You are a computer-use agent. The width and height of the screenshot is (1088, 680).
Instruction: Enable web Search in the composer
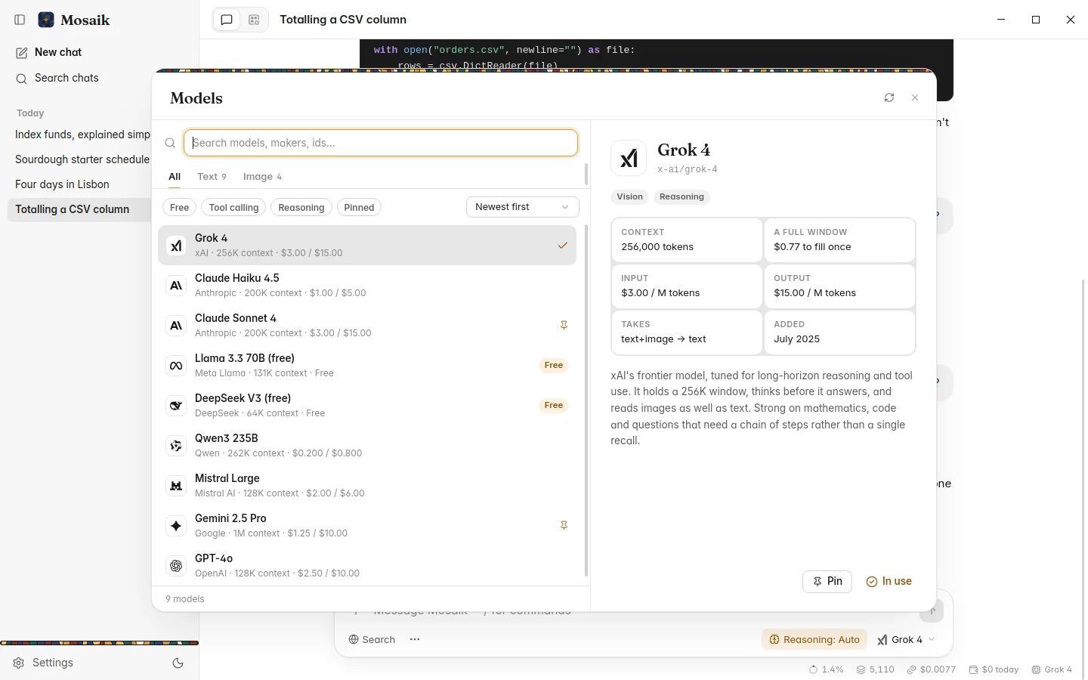(372, 639)
